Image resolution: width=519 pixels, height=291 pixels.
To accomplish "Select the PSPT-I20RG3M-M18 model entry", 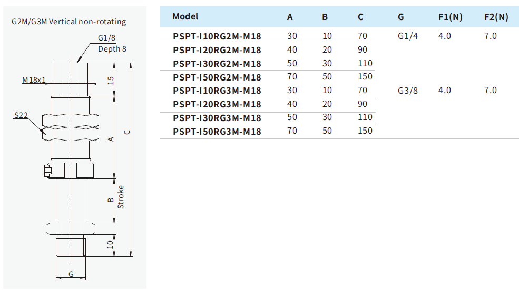I will click(x=217, y=104).
